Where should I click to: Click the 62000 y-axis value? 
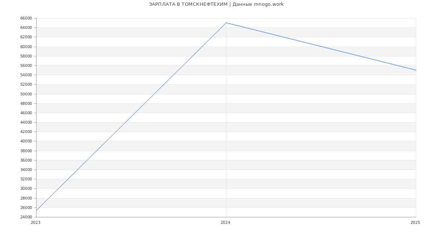(x=26, y=37)
